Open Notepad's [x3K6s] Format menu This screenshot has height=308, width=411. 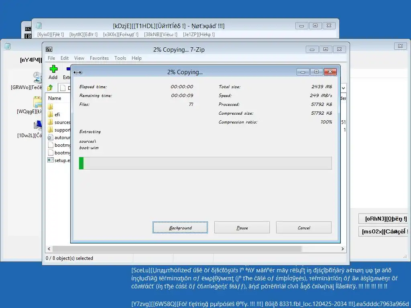tap(120, 34)
